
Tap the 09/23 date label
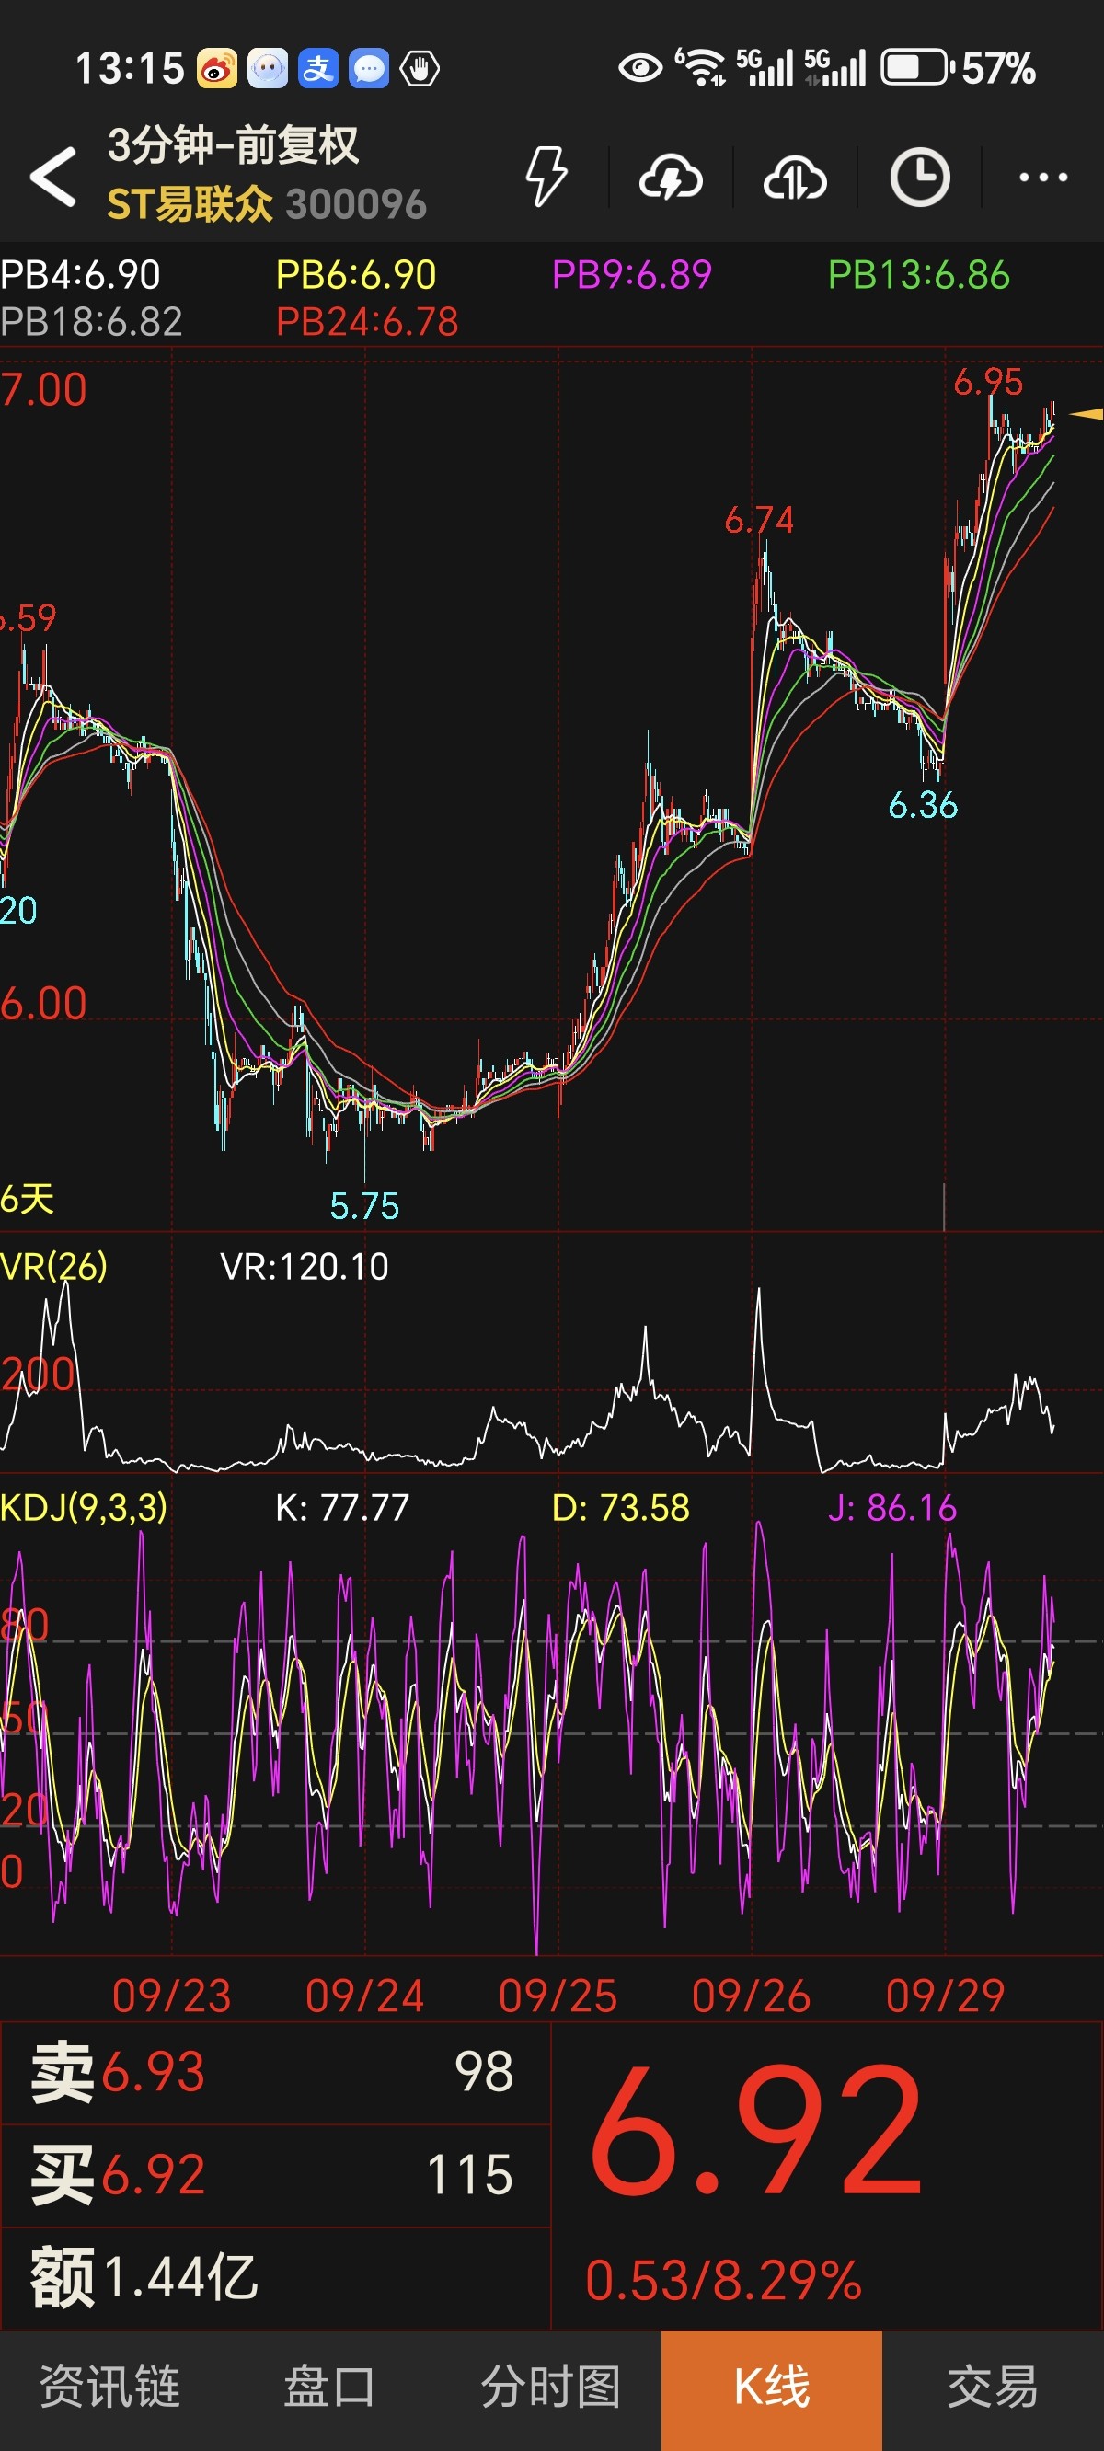[172, 1996]
